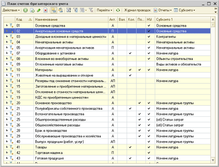This screenshot has width=219, height=167.
Task: Click the filter by current value icon
Action: tap(76, 10)
